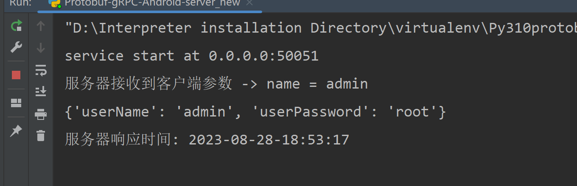Viewport: 577px width, 186px height.
Task: Print the console output
Action: [41, 114]
